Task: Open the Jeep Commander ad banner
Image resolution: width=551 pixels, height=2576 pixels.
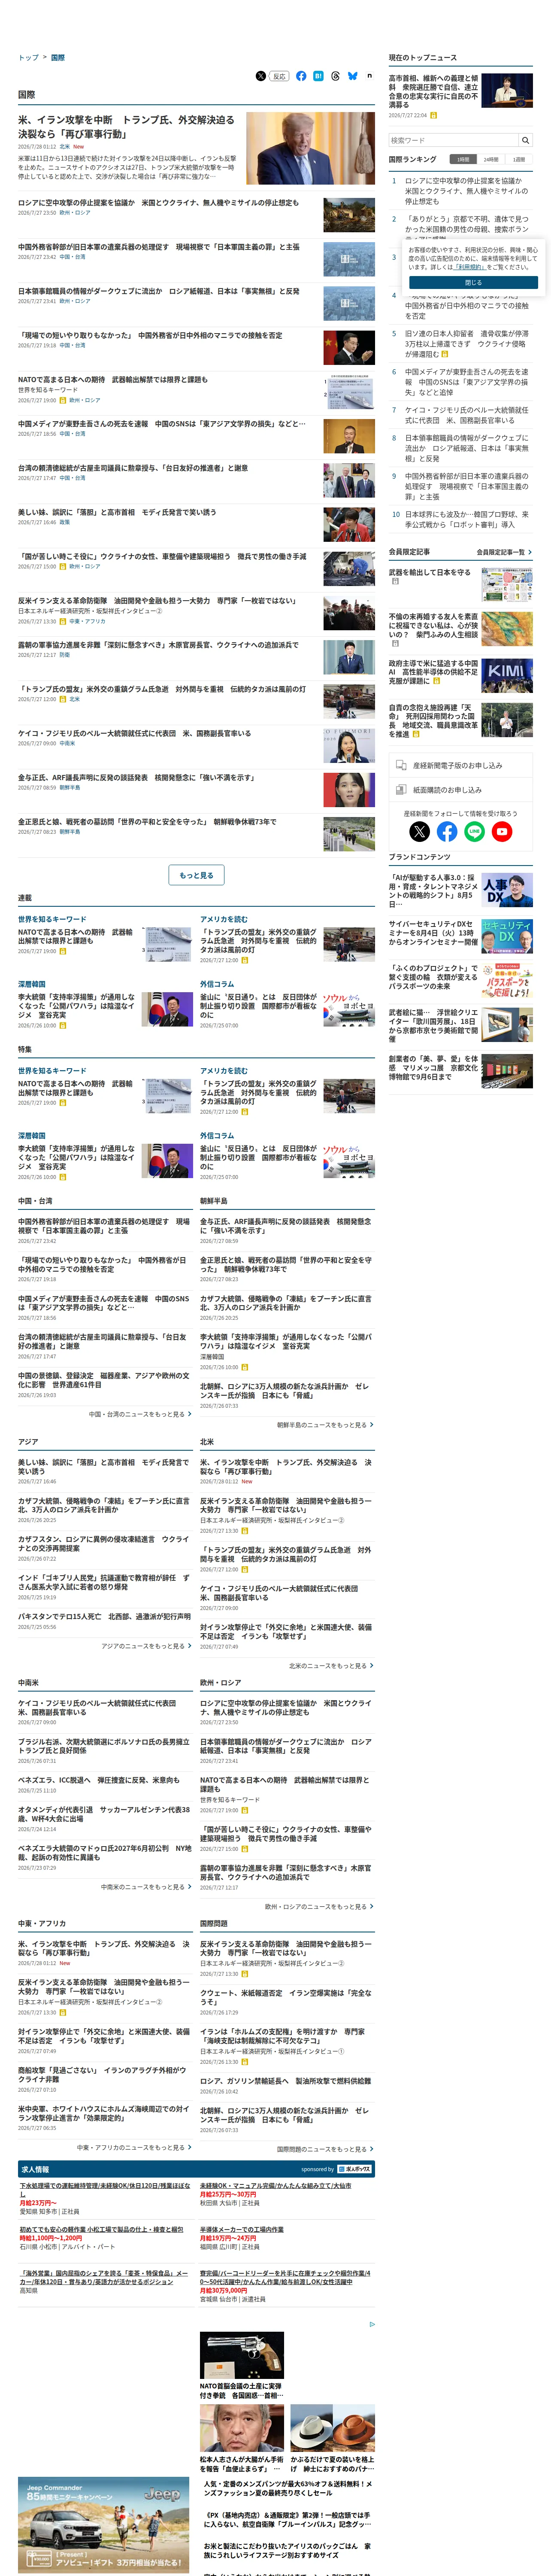Action: point(103,2524)
